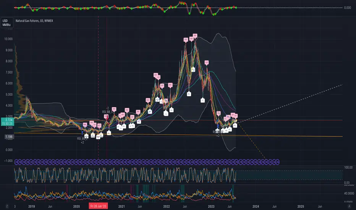
Task: Select the orange horizontal support line near 1.198
Action: 178,135
